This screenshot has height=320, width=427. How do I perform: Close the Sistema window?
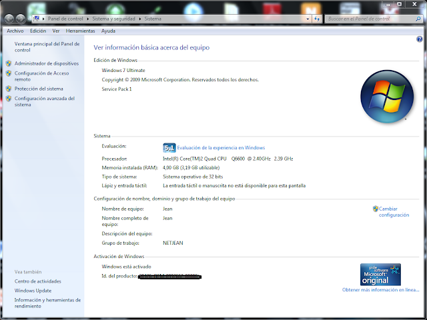click(x=414, y=4)
